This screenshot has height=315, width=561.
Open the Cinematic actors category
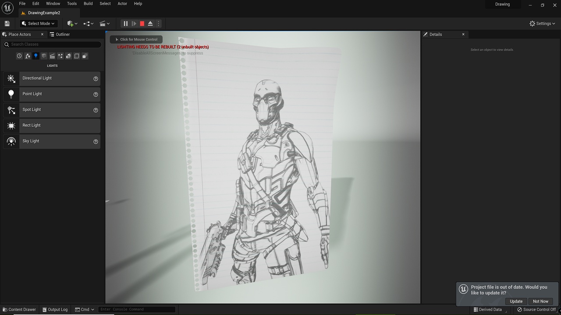click(x=52, y=56)
